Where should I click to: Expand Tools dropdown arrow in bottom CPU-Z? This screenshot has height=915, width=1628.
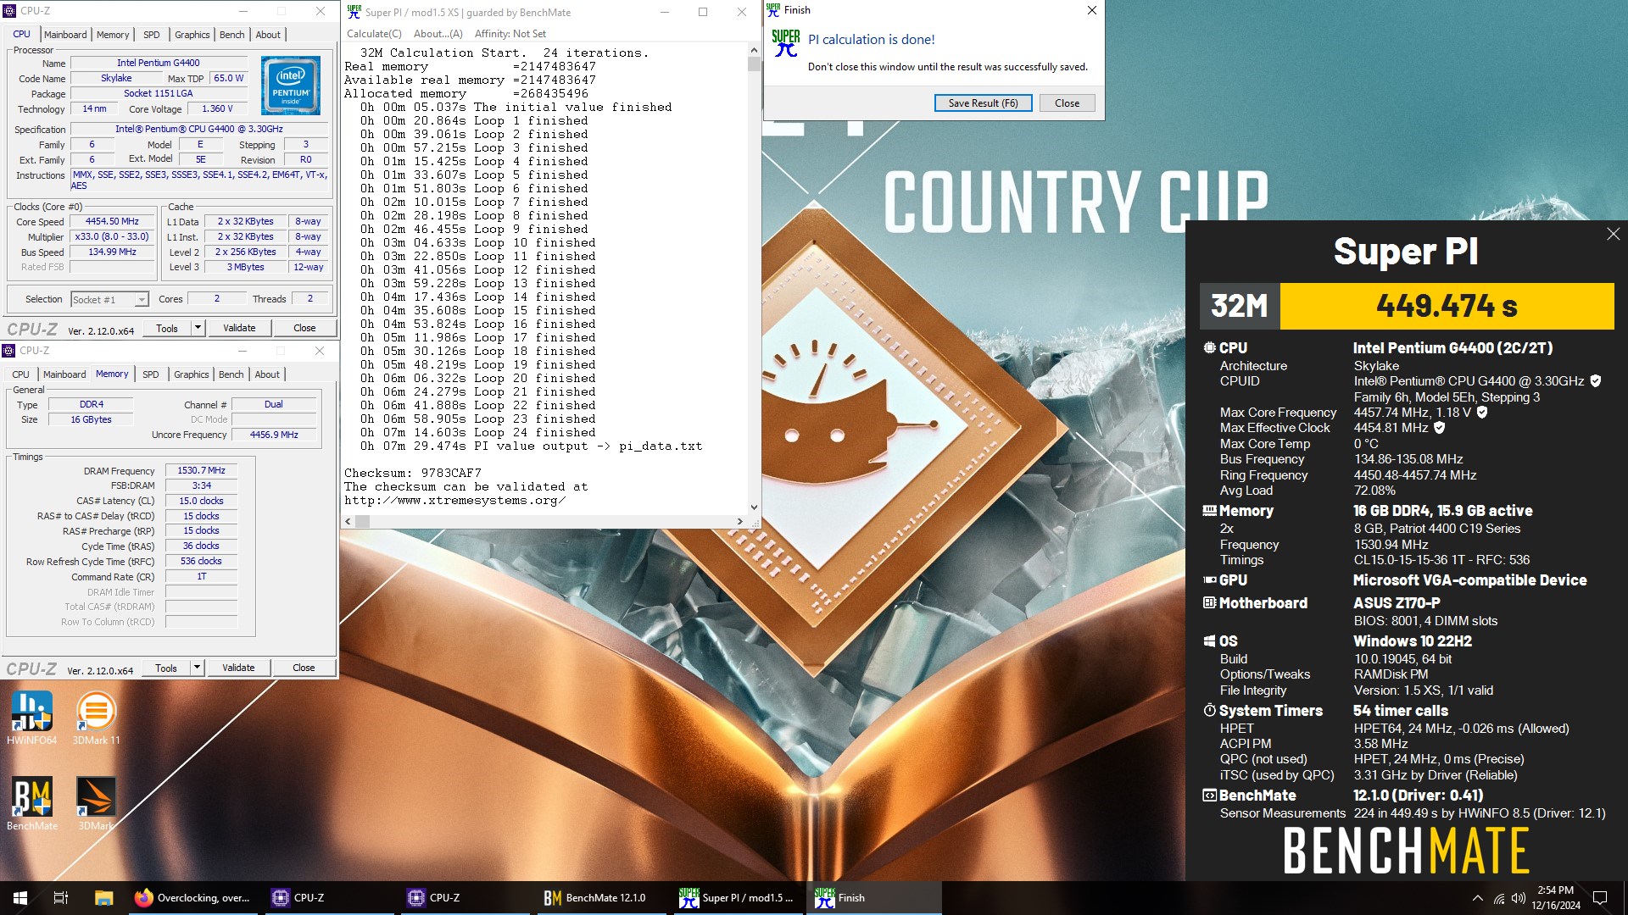pos(197,668)
